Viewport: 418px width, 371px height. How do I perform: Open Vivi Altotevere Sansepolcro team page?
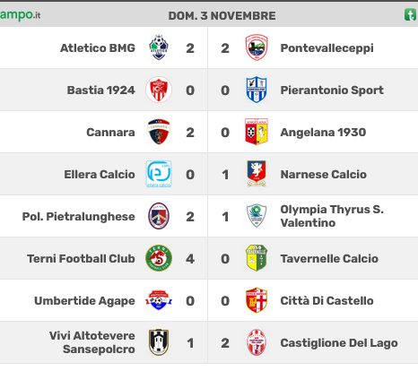92,342
